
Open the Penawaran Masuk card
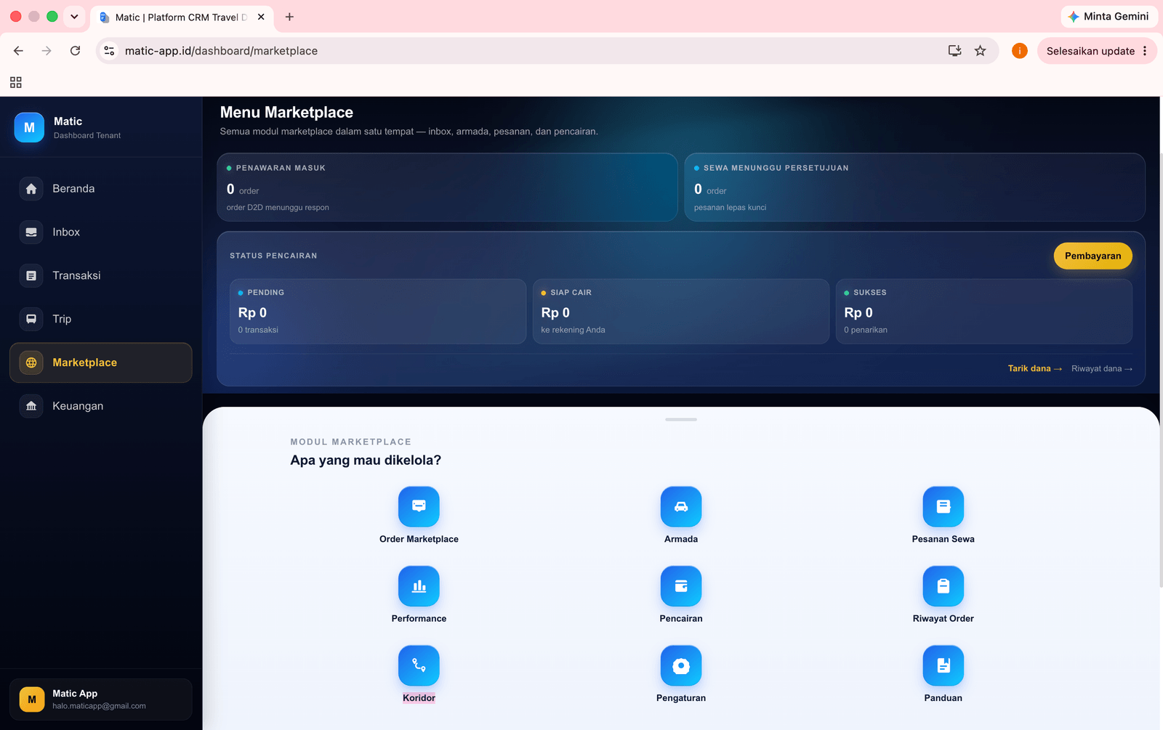447,187
